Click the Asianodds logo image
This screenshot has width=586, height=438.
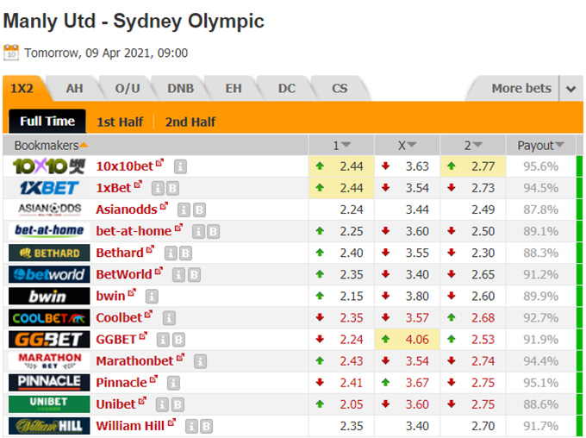[49, 210]
